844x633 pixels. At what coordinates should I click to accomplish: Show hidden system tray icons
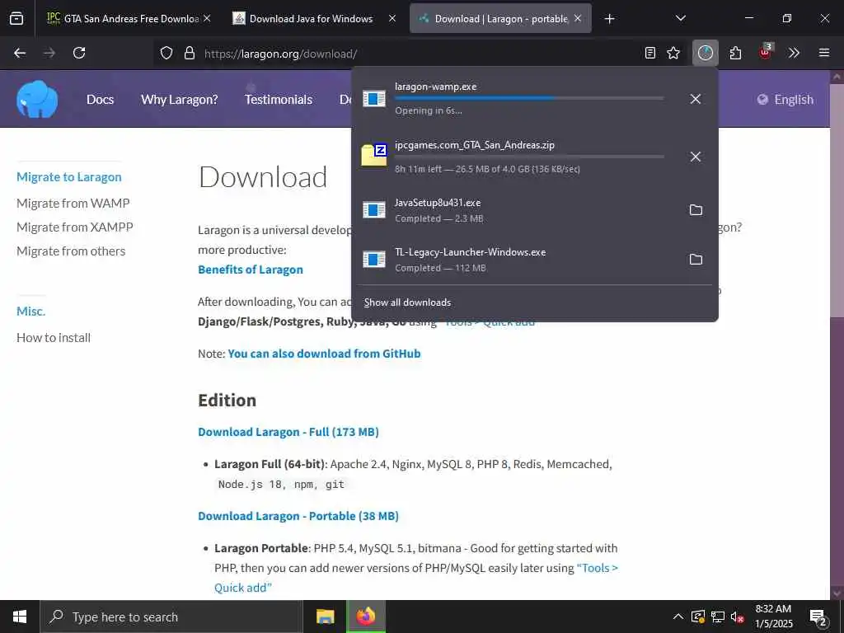tap(678, 617)
